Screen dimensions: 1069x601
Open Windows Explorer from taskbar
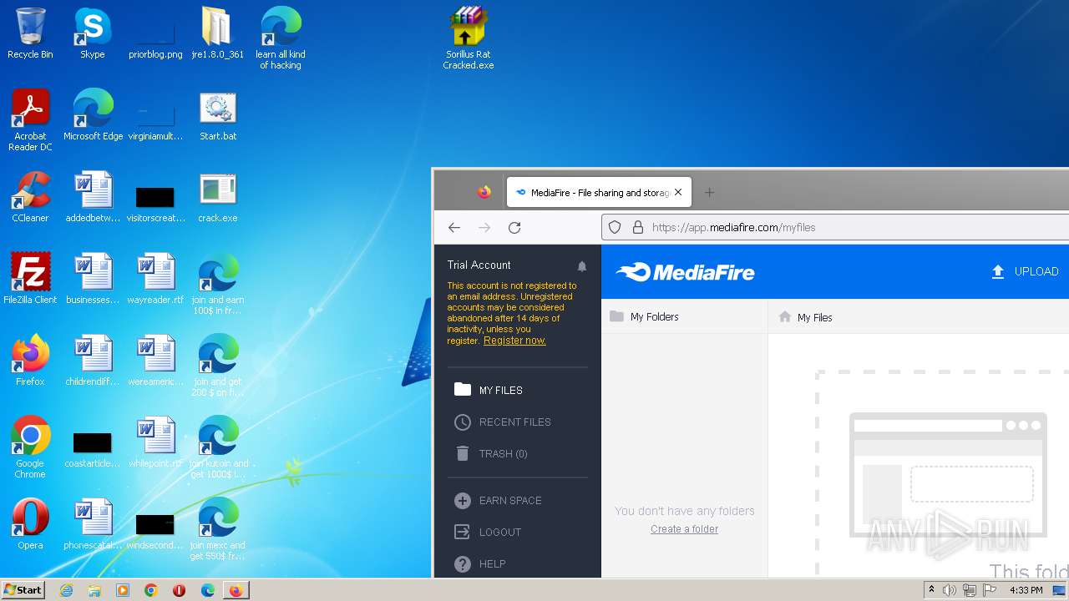(94, 590)
